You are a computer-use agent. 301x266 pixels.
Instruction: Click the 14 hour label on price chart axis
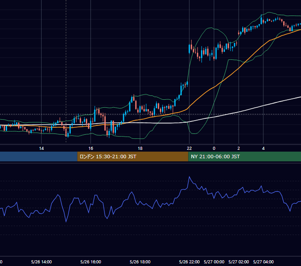pyautogui.click(x=42, y=149)
